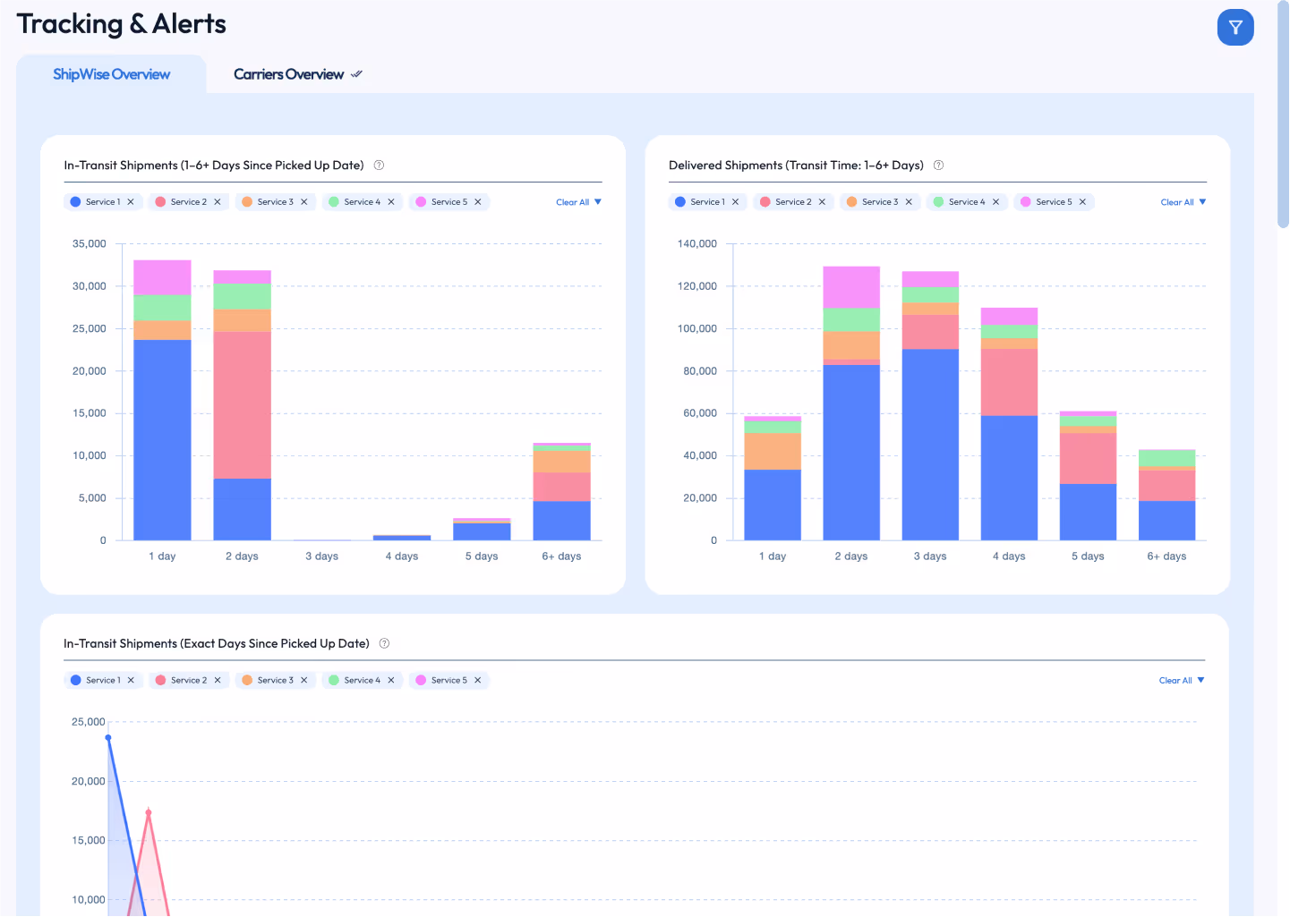Remove Service 3 chip in Delivered Shipments chart
Image resolution: width=1290 pixels, height=917 pixels.
click(x=909, y=202)
